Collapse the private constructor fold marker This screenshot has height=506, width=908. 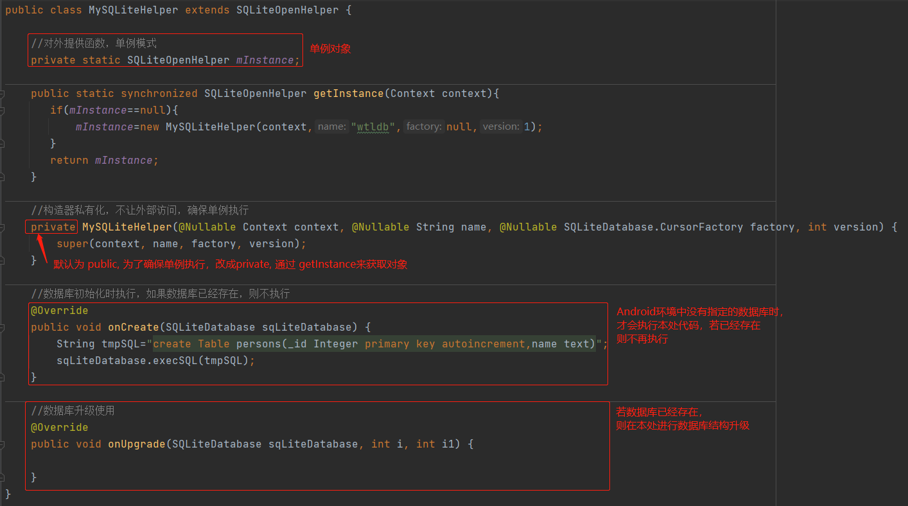tap(2, 227)
